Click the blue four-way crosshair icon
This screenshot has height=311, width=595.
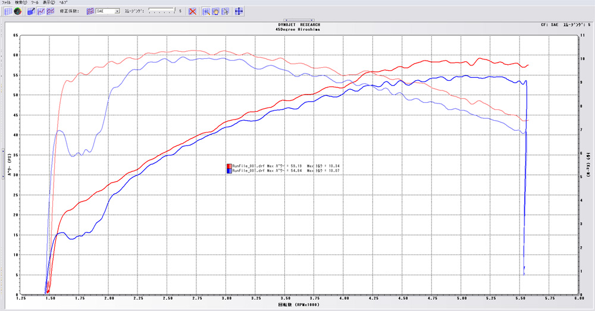(x=239, y=11)
